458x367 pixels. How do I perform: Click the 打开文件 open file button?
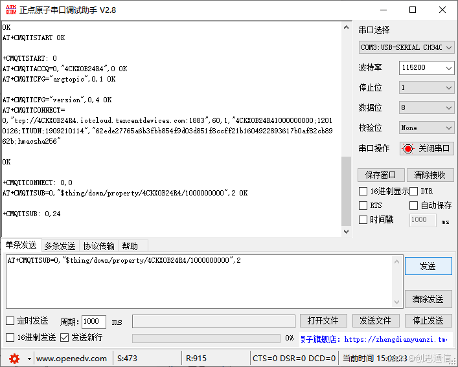(x=323, y=321)
